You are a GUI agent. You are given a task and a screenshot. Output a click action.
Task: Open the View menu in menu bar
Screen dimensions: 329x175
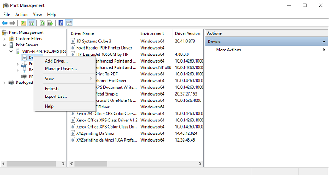pos(37,14)
